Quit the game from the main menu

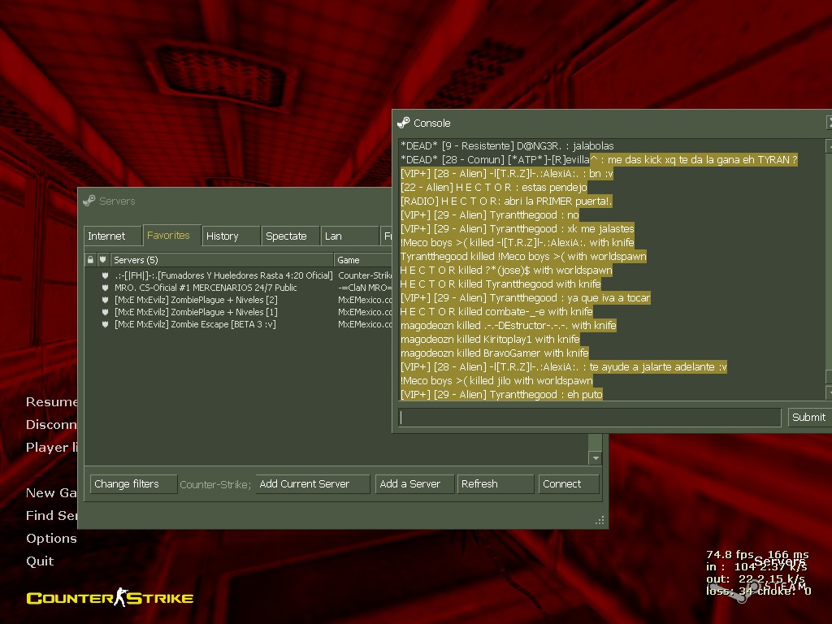coord(40,561)
